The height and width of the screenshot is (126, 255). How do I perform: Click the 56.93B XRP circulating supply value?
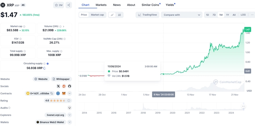[35, 68]
